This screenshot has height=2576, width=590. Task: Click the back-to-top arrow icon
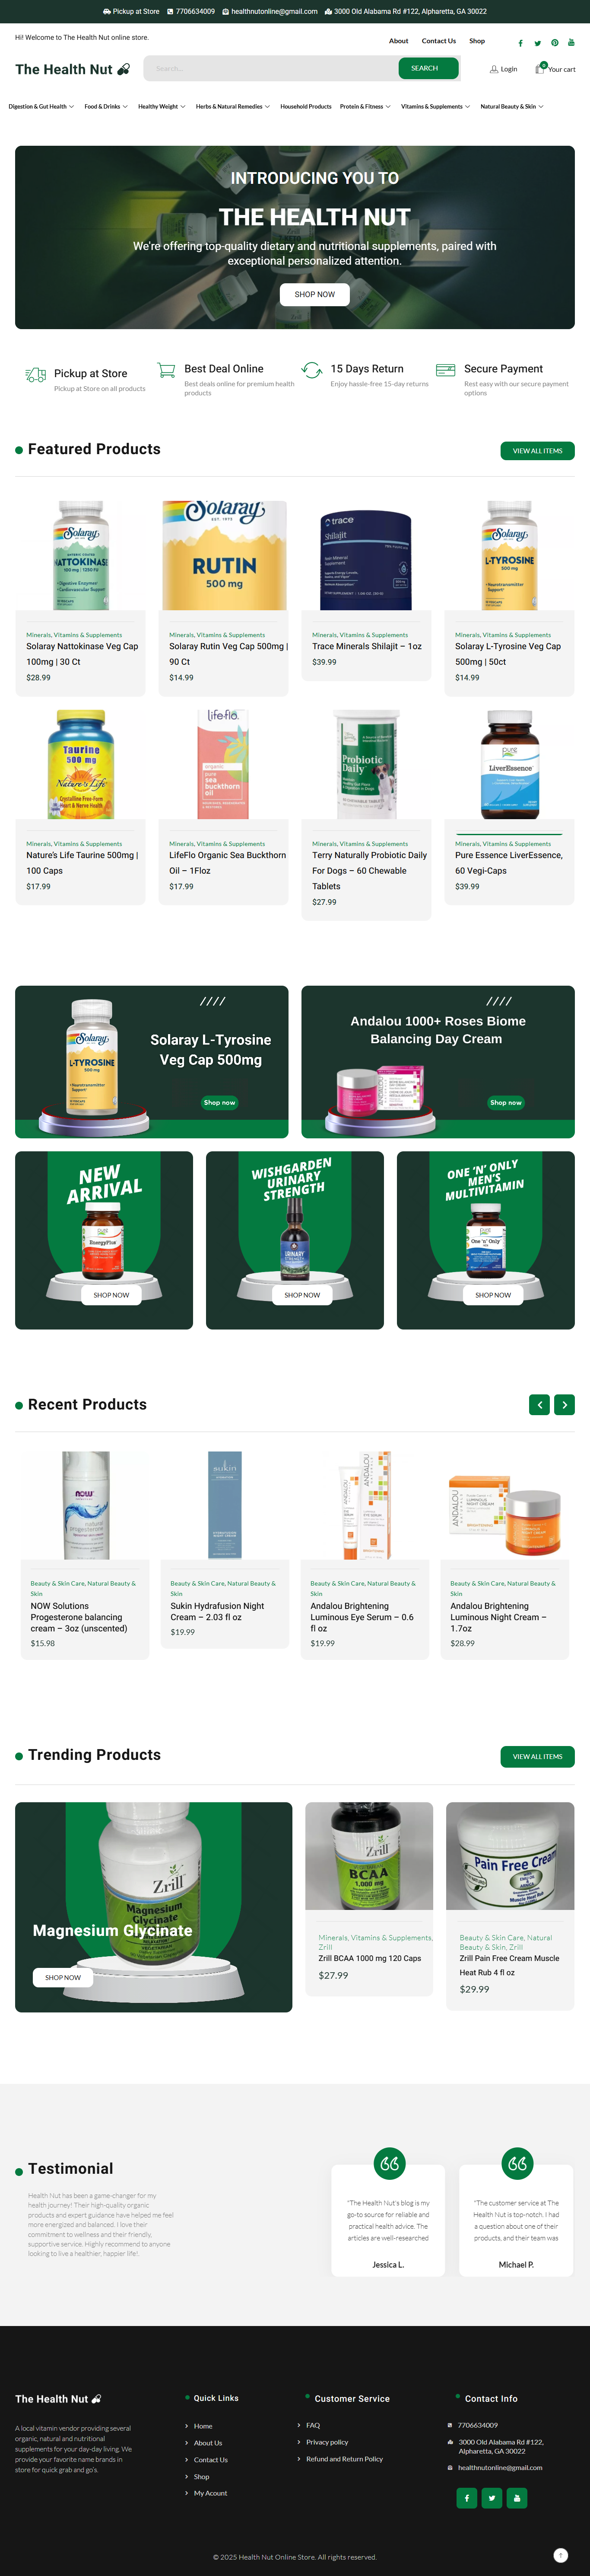[x=561, y=2555]
